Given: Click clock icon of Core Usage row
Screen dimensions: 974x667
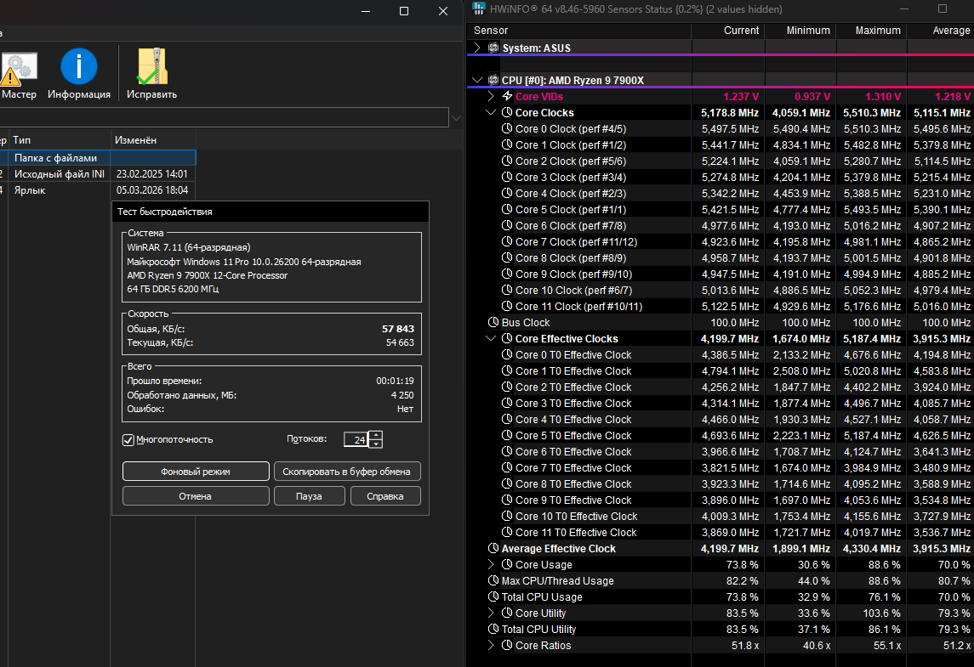Looking at the screenshot, I should 507,564.
